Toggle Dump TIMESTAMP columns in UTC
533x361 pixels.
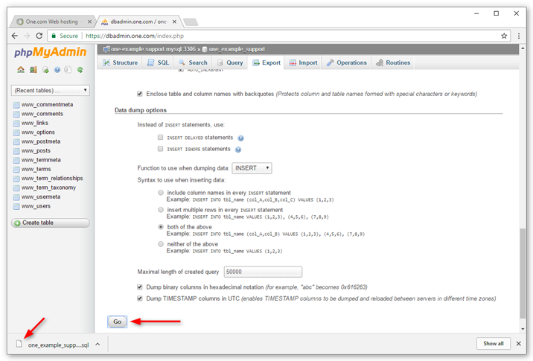(140, 298)
